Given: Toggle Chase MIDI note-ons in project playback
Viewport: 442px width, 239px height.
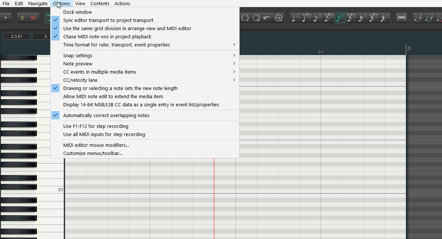Looking at the screenshot, I should (x=107, y=37).
